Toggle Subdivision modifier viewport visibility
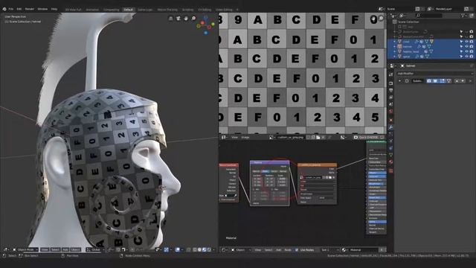 click(x=435, y=81)
